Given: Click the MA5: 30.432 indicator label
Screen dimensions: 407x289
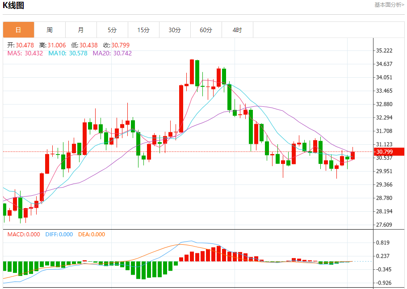Looking at the screenshot, I should [x=25, y=53].
